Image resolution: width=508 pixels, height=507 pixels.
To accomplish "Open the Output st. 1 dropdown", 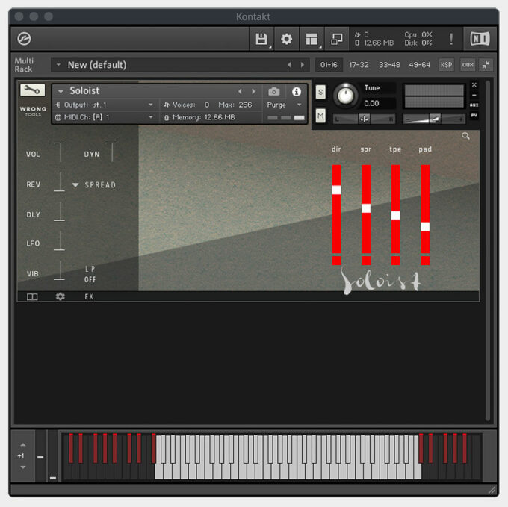I will pos(105,105).
